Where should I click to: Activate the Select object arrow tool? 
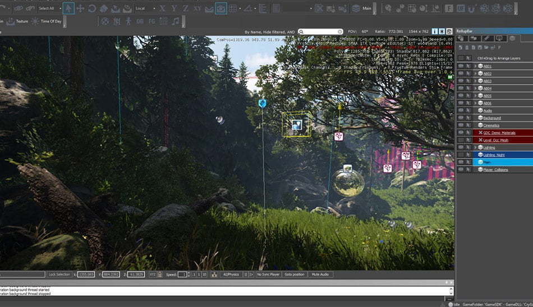click(68, 8)
